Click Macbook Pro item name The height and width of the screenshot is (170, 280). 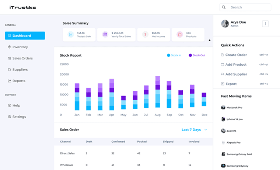pos(234,107)
